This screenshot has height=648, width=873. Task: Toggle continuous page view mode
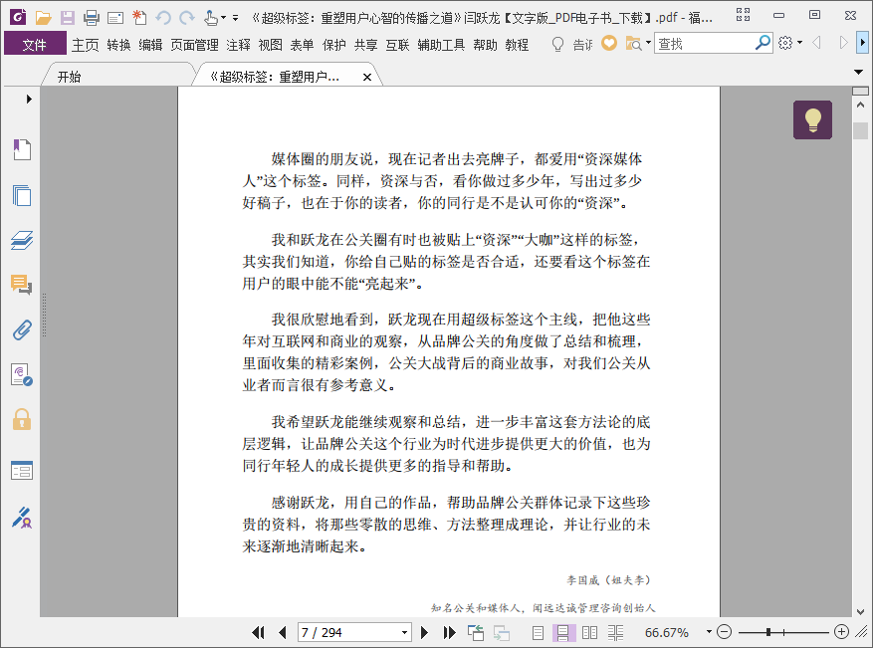click(562, 632)
